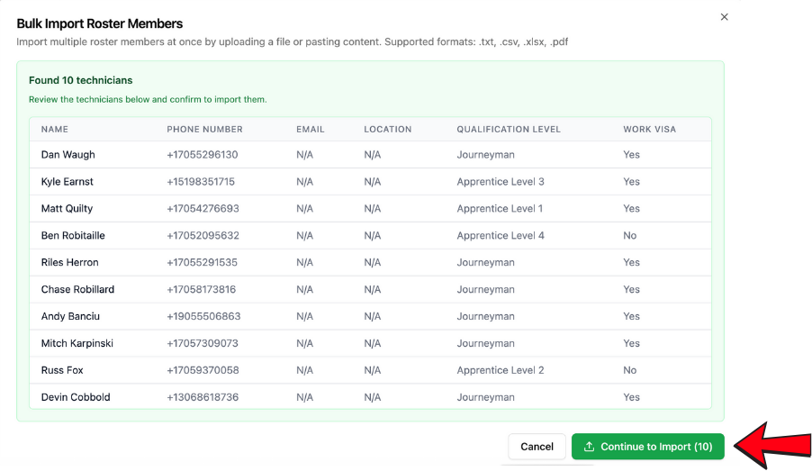Click the Qualification Level column header

coord(508,130)
